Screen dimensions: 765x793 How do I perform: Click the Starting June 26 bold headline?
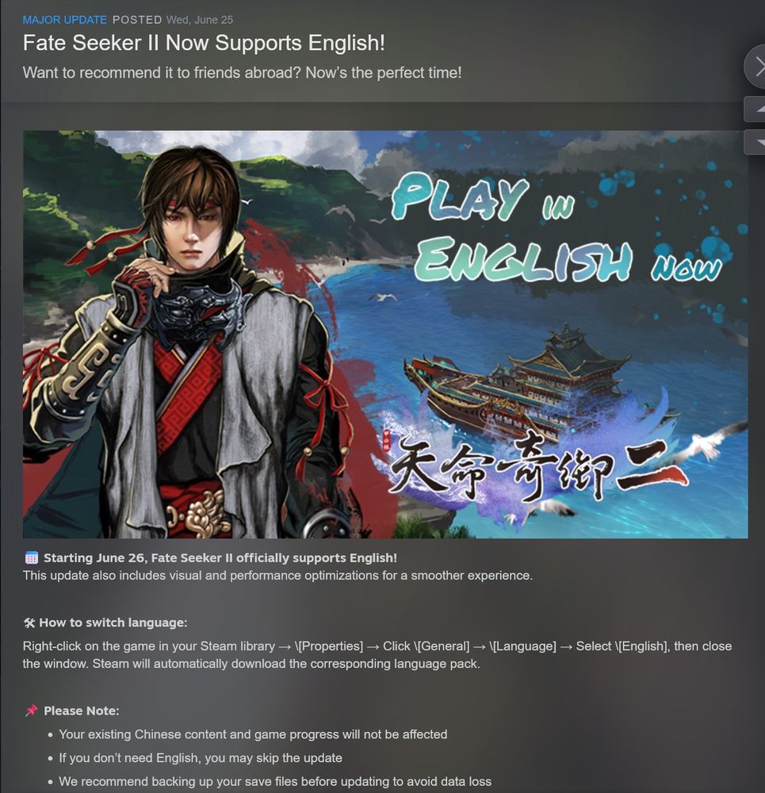(220, 557)
